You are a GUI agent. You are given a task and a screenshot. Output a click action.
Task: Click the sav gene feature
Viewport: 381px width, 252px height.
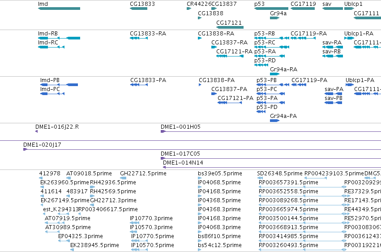pos(332,9)
